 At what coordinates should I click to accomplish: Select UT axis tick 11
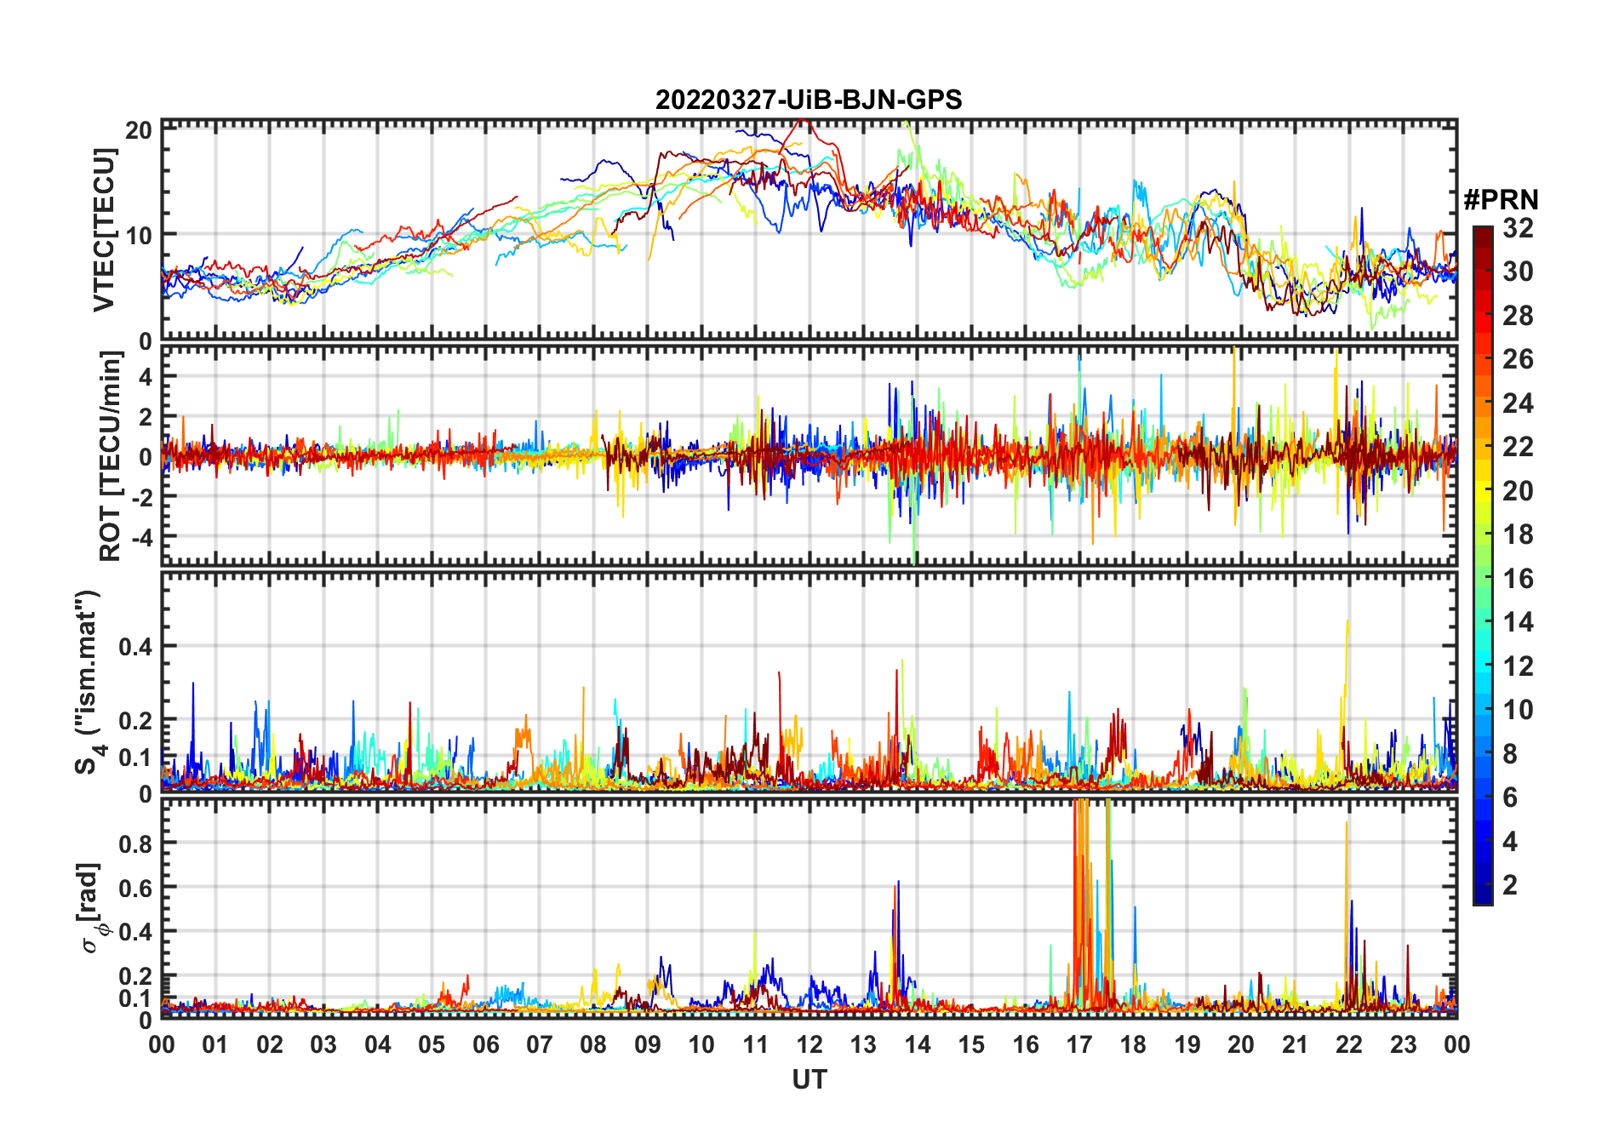755,1044
